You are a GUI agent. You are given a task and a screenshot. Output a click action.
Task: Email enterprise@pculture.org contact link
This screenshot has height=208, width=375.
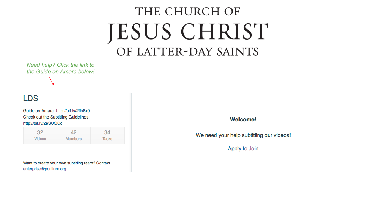44,169
